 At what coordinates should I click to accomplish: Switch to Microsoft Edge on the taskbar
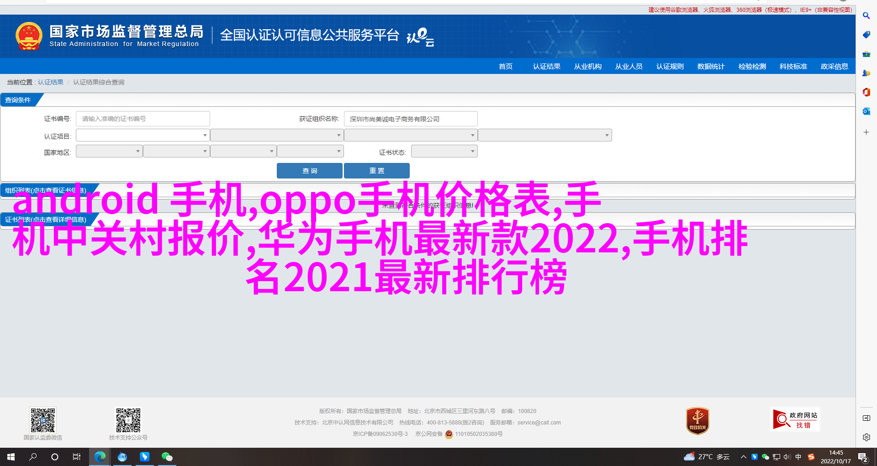coord(100,456)
